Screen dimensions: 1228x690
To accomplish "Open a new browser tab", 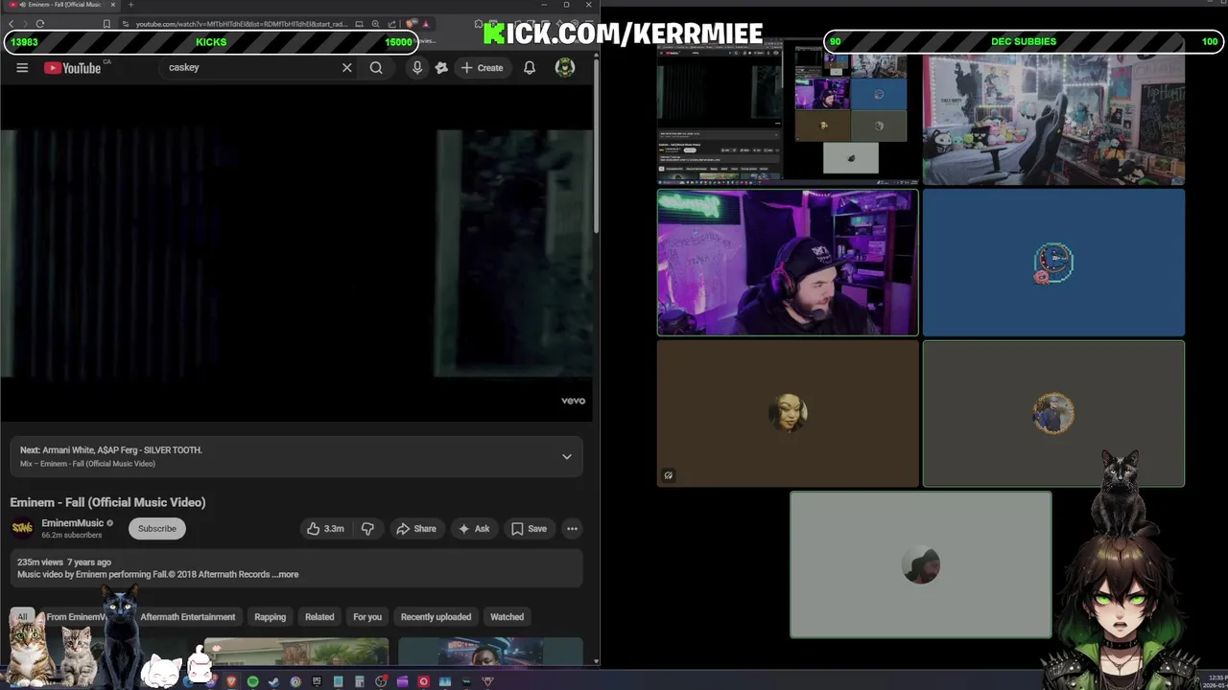I will click(131, 5).
